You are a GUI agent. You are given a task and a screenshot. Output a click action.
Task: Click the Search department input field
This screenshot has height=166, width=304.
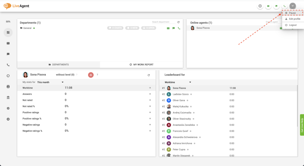pos(163,22)
